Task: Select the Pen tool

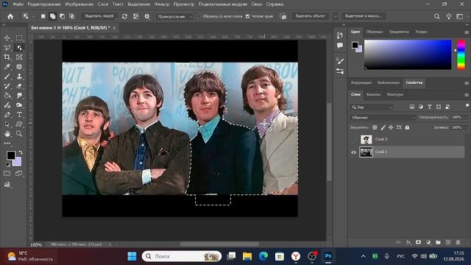Action: pos(7,115)
